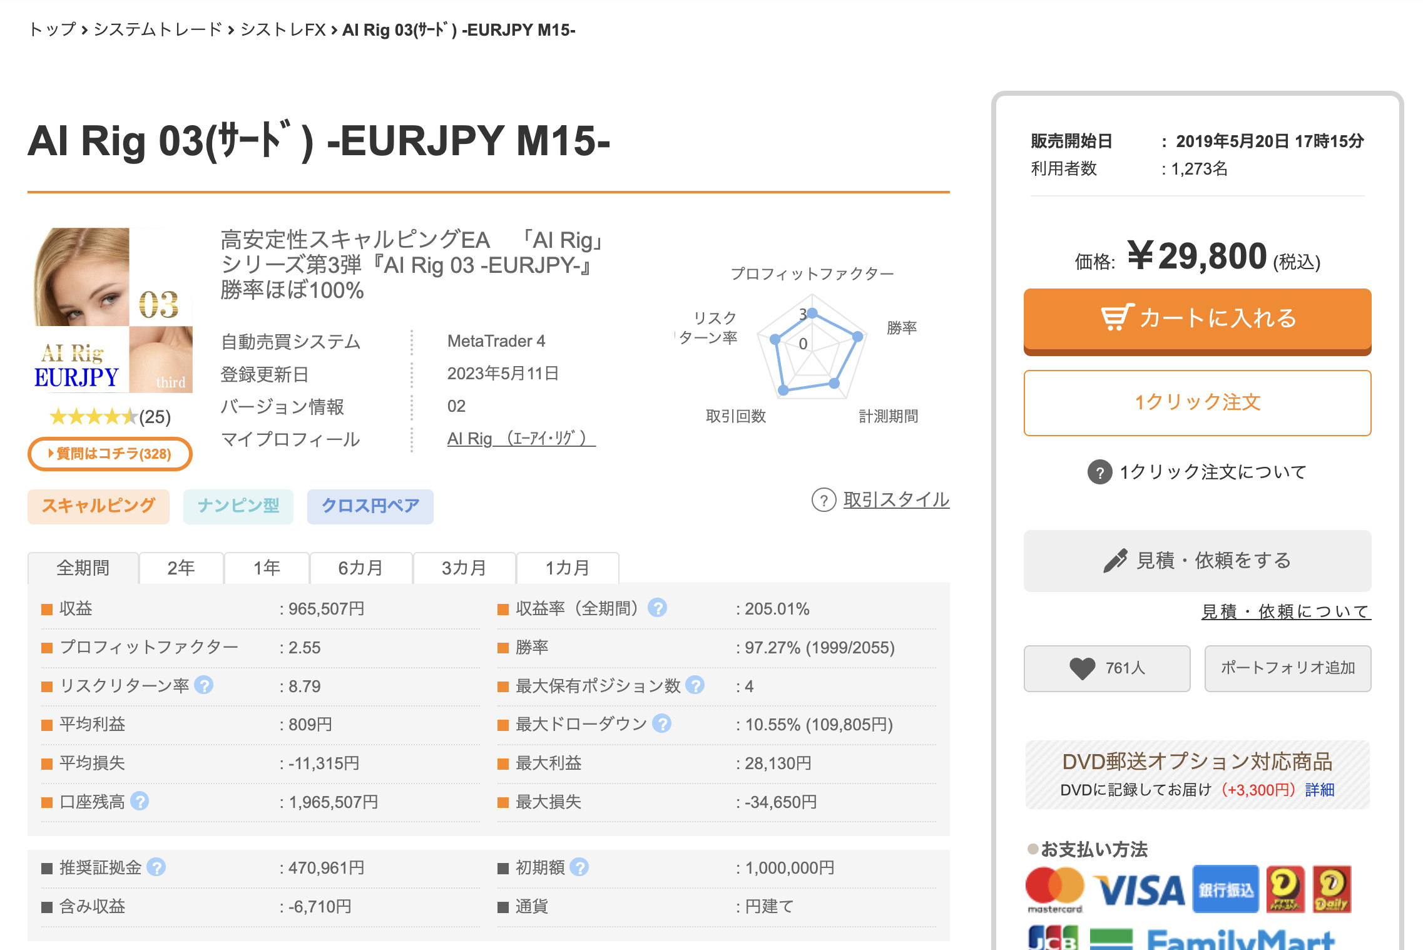The image size is (1423, 950).
Task: Click the 含み収益 value -6,710円
Action: pyautogui.click(x=320, y=907)
